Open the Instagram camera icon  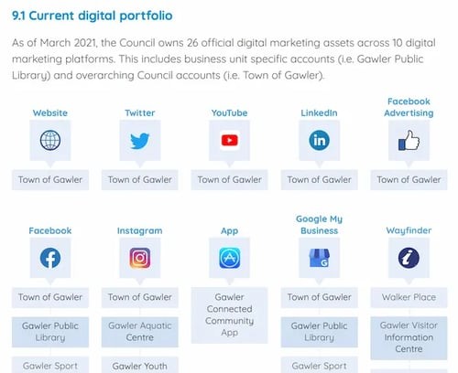coord(140,258)
